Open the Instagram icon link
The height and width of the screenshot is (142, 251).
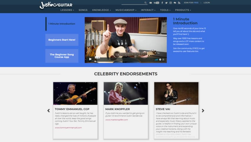click(x=171, y=3)
